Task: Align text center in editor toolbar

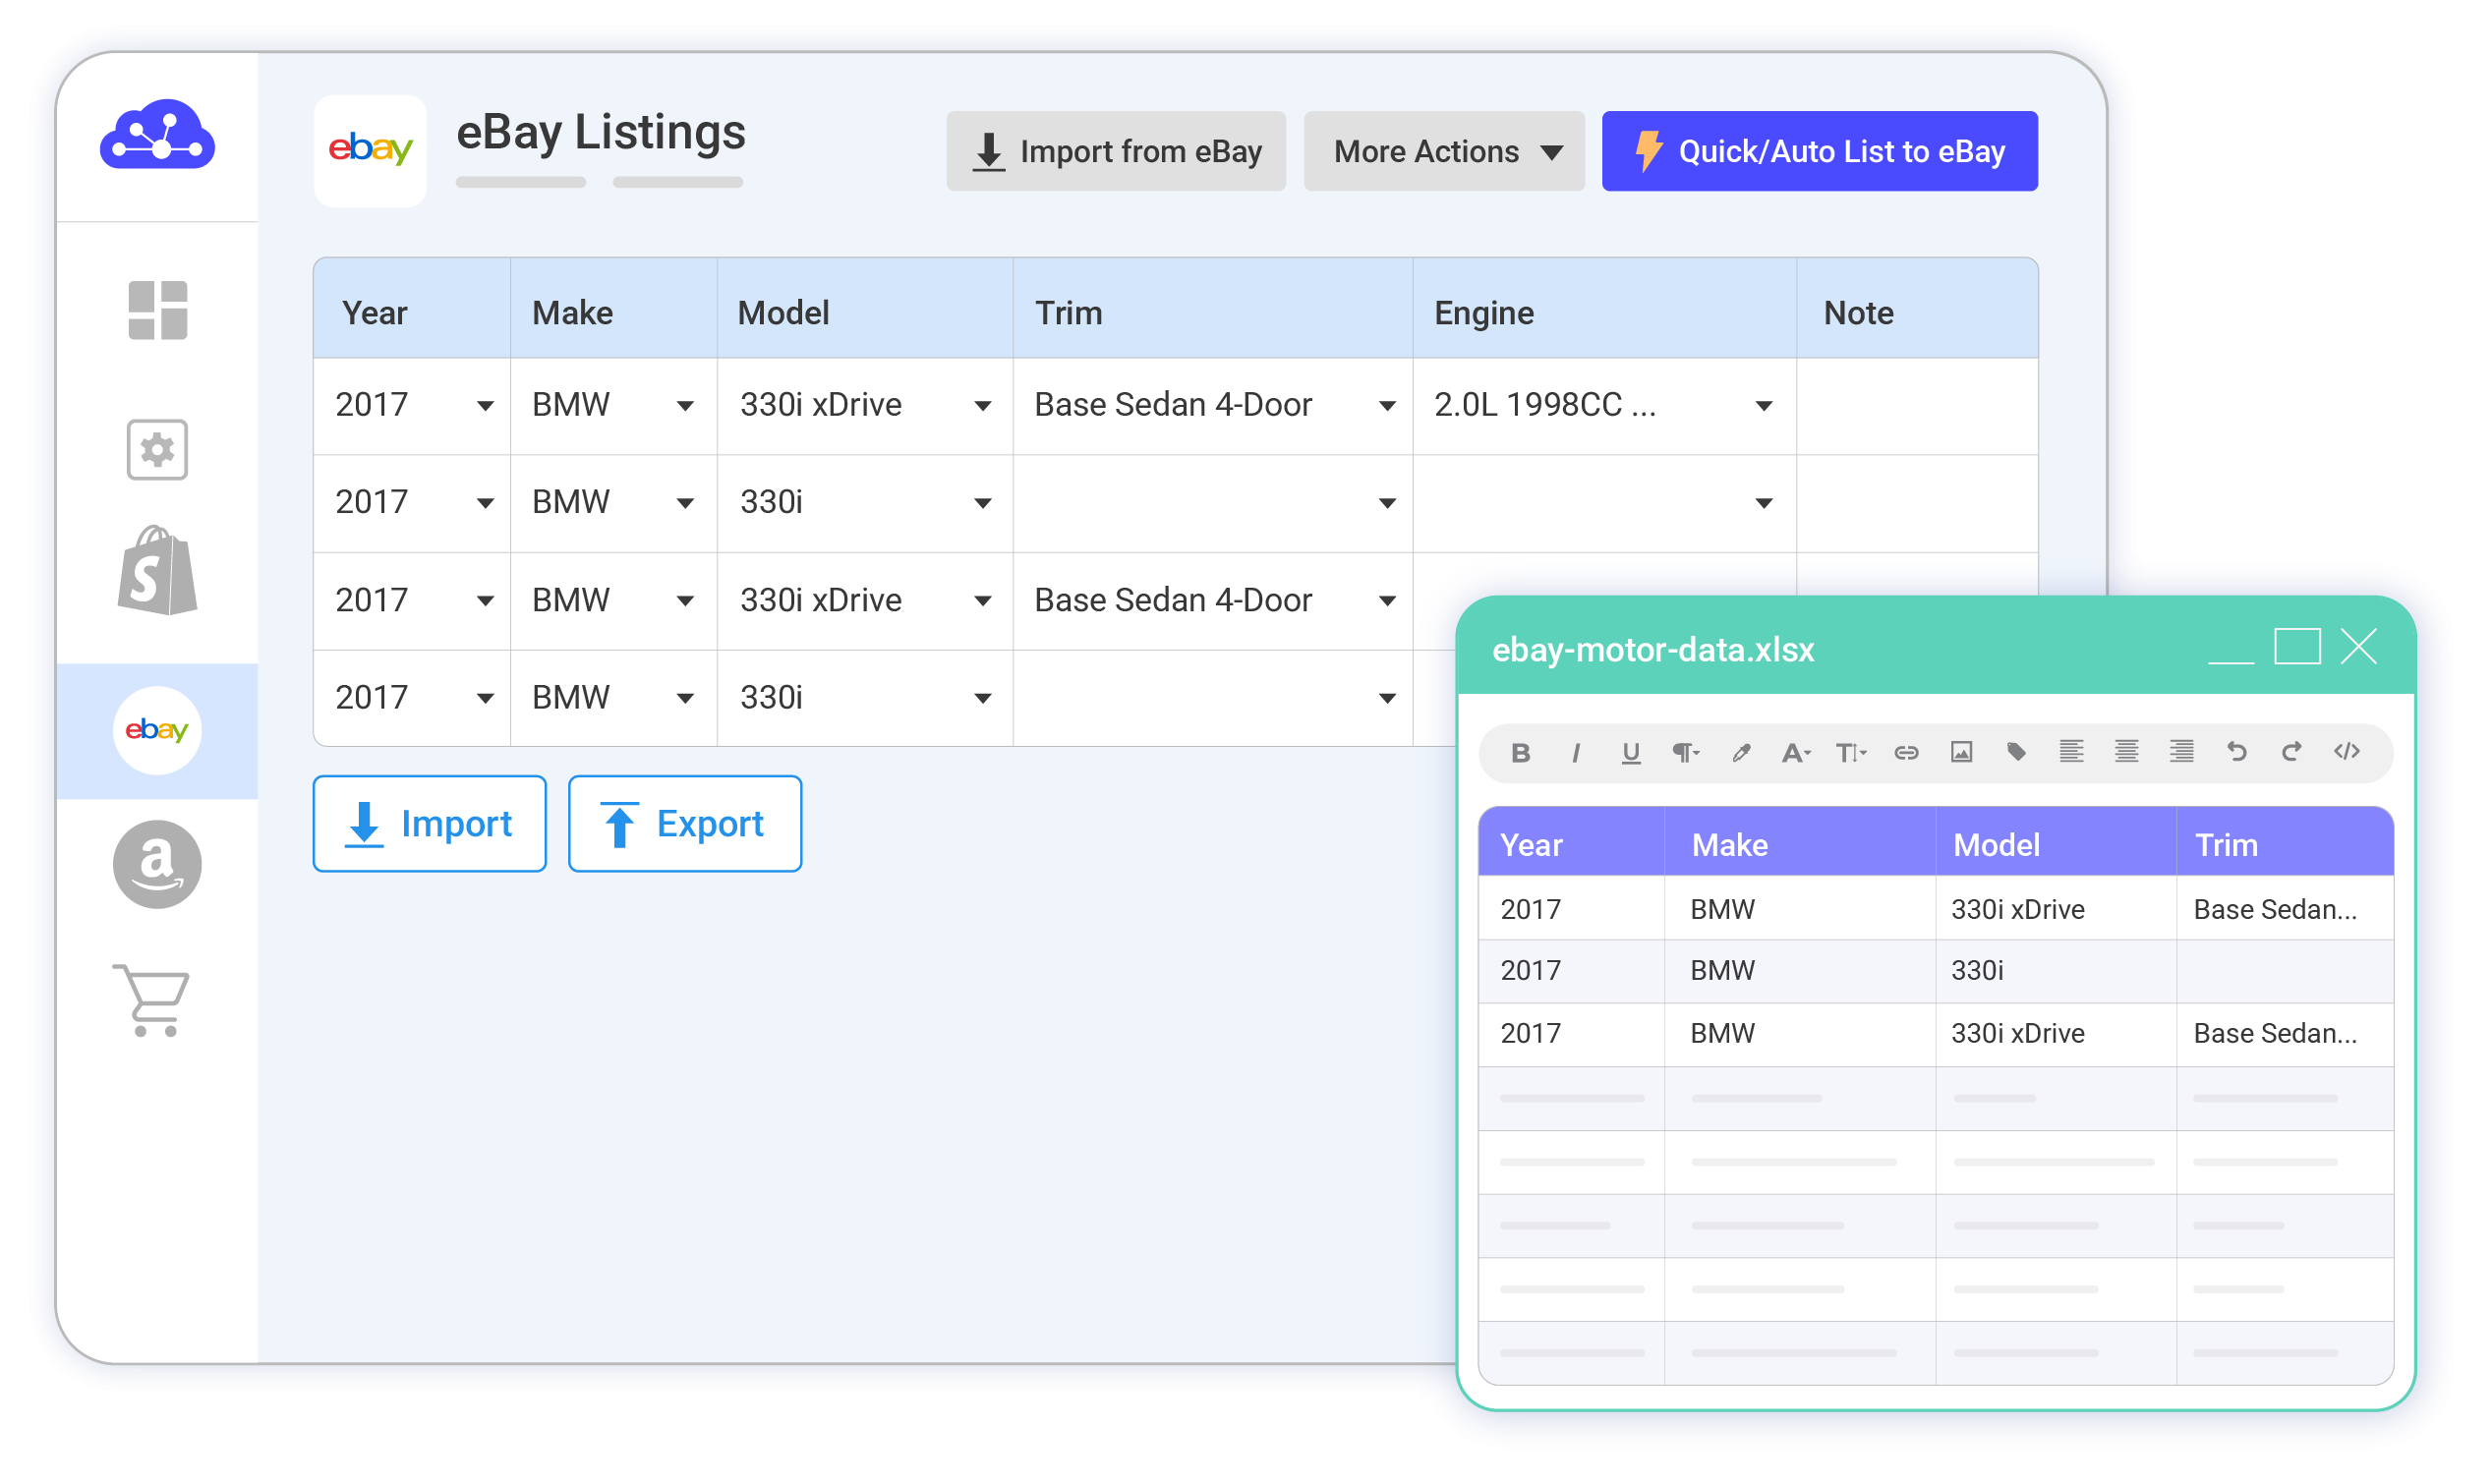Action: click(x=2128, y=752)
